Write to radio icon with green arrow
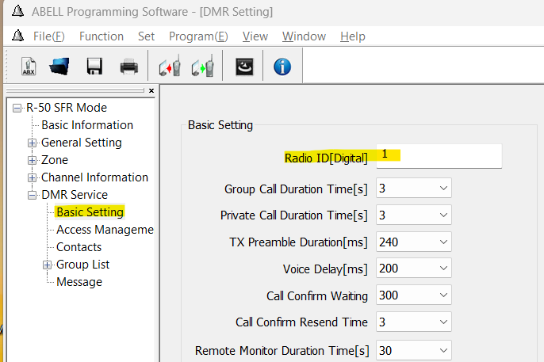 (203, 66)
